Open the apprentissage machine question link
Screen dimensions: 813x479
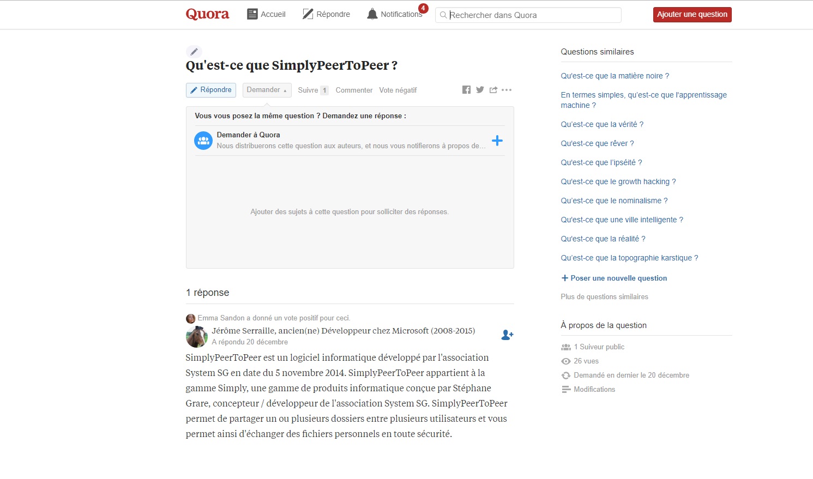(x=643, y=100)
